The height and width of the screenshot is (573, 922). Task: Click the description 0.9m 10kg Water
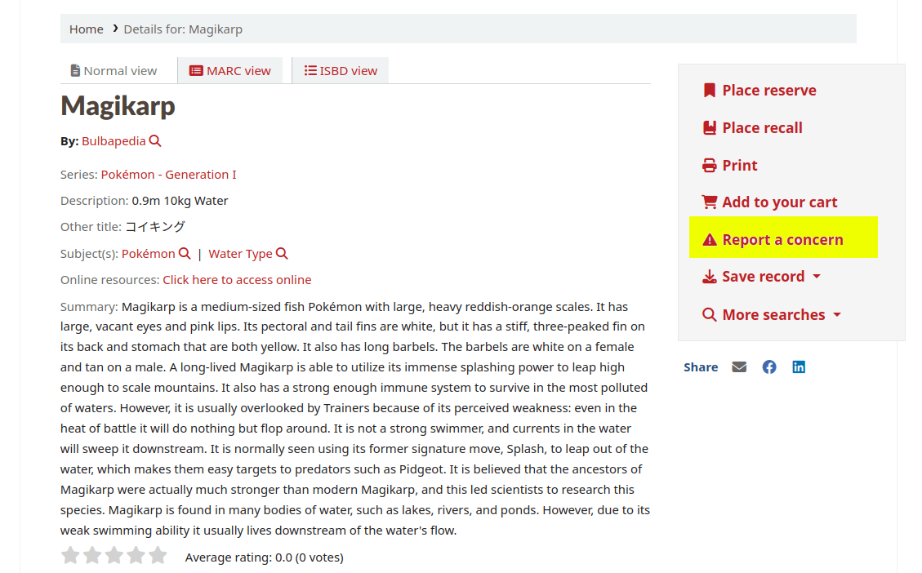(x=180, y=201)
